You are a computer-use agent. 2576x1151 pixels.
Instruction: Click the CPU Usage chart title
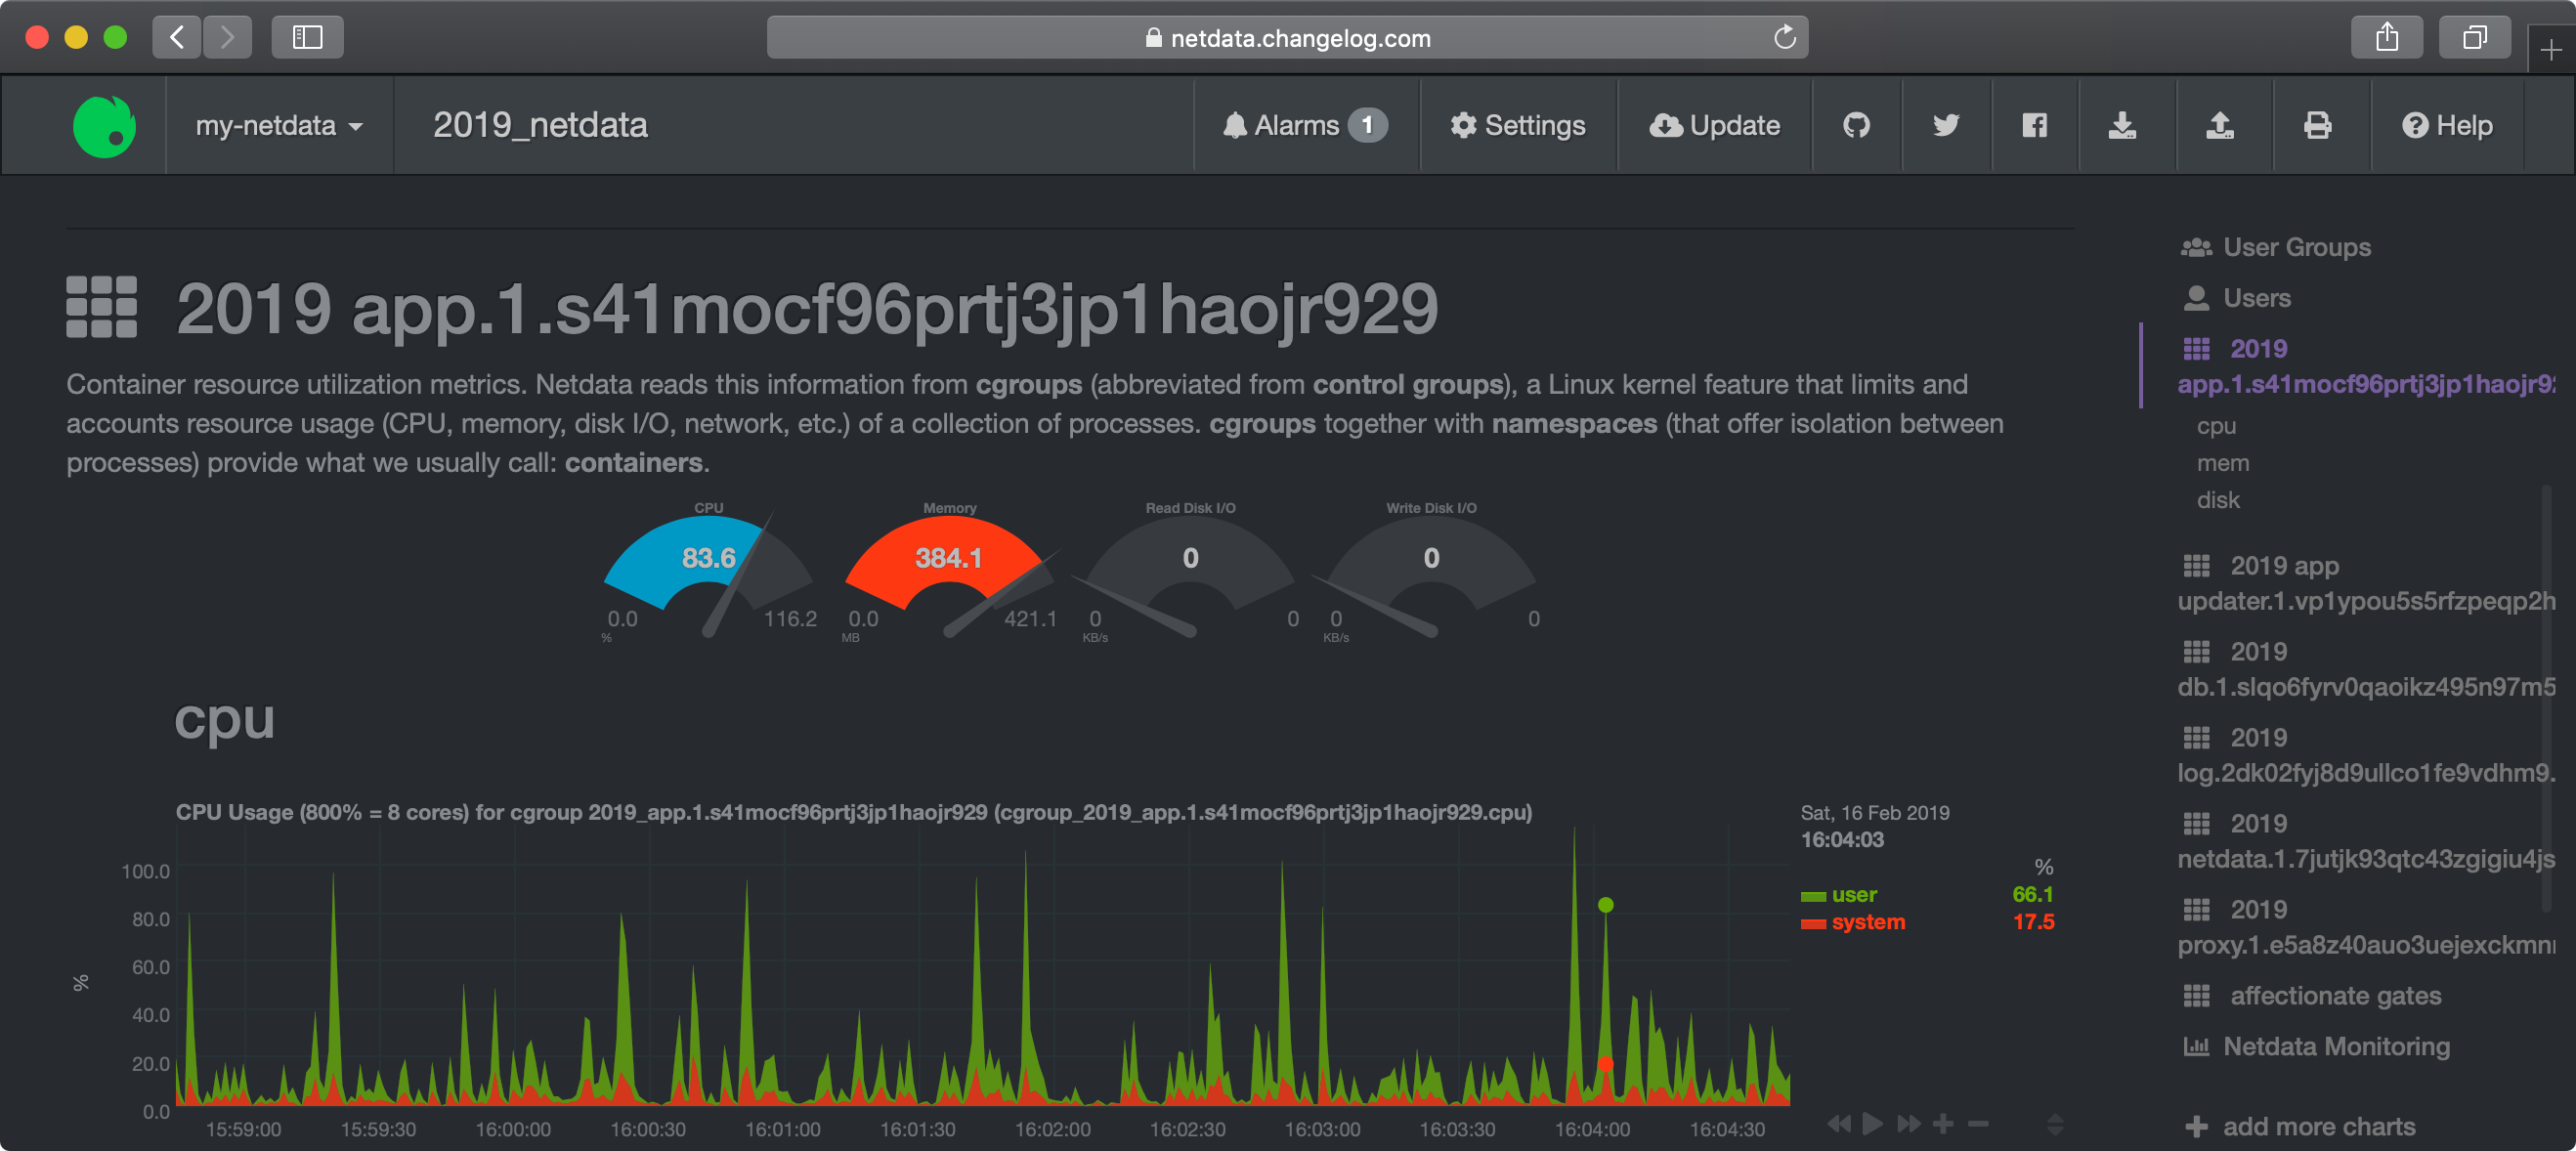(x=854, y=812)
